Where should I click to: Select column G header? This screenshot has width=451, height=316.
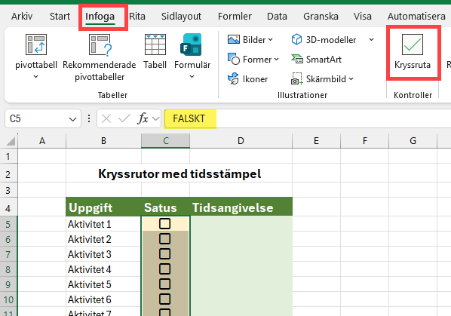pyautogui.click(x=413, y=141)
